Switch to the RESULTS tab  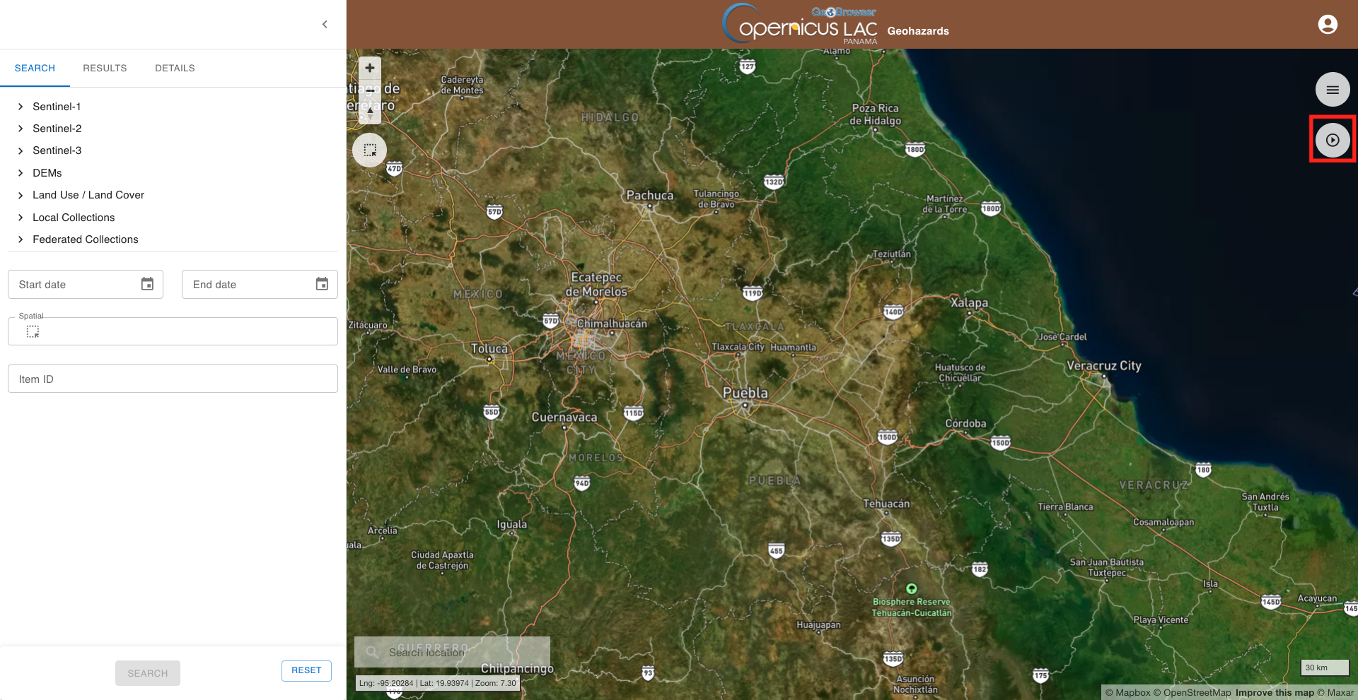tap(105, 68)
